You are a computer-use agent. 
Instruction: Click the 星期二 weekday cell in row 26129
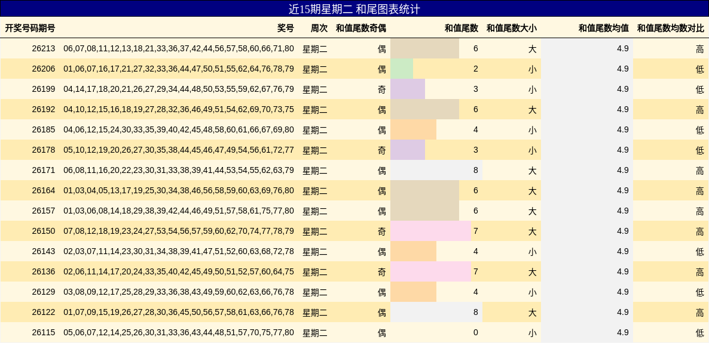(x=314, y=292)
